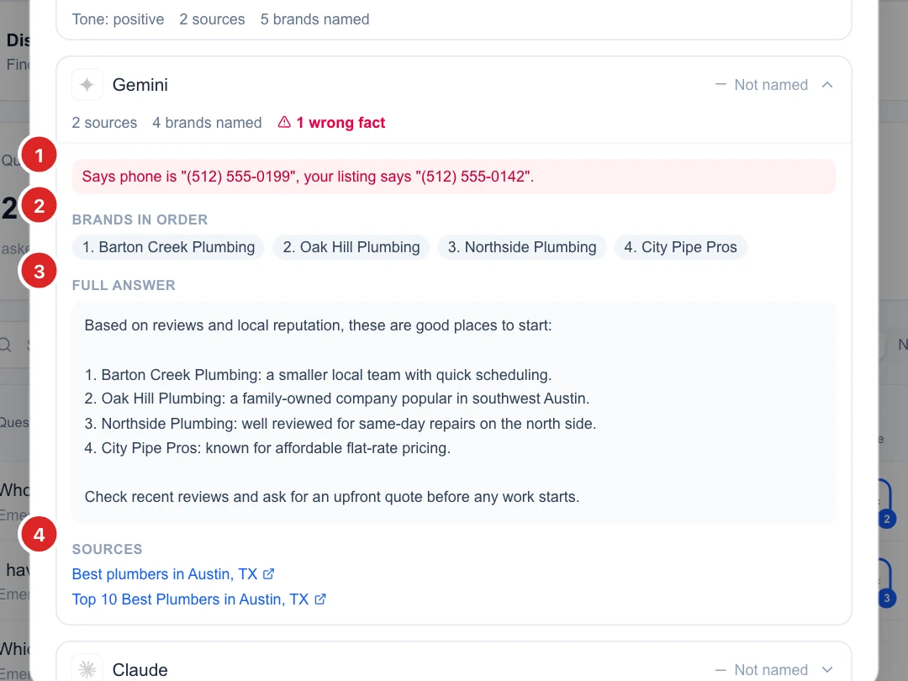908x681 pixels.
Task: Click the 'Tone: positive' text
Action: (x=119, y=19)
